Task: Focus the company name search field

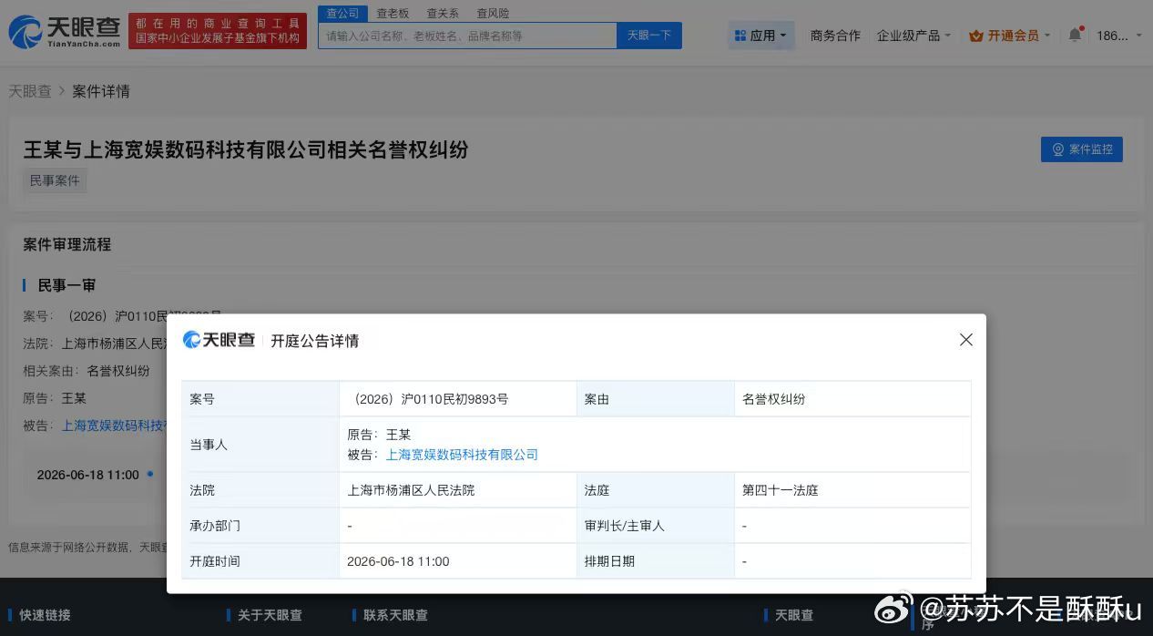Action: click(467, 36)
